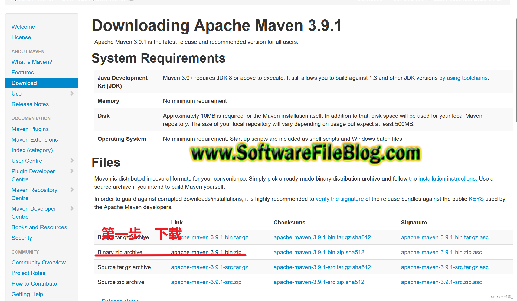Open User Centre sidebar item
Image resolution: width=517 pixels, height=301 pixels.
point(27,161)
